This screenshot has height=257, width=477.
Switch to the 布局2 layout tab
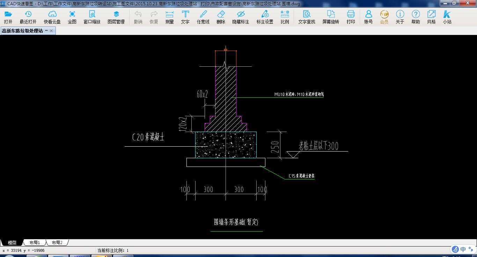[57, 242]
